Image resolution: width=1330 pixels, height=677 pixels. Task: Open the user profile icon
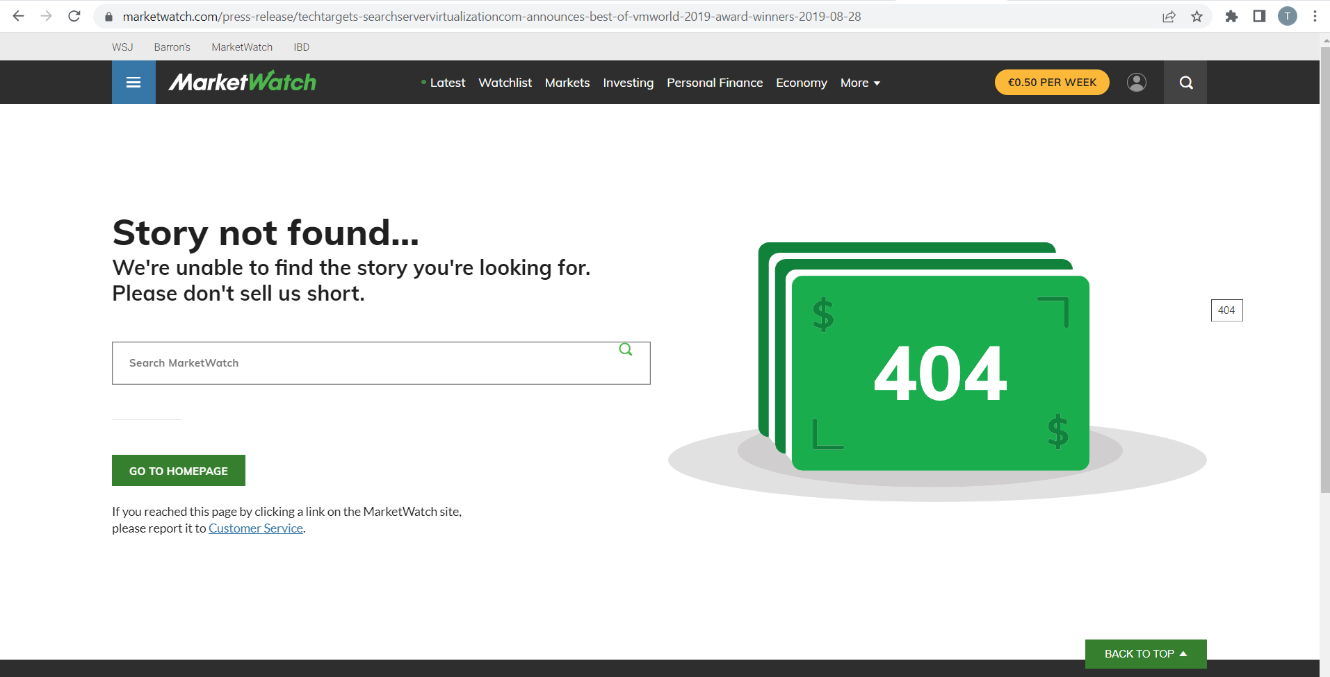[1137, 82]
